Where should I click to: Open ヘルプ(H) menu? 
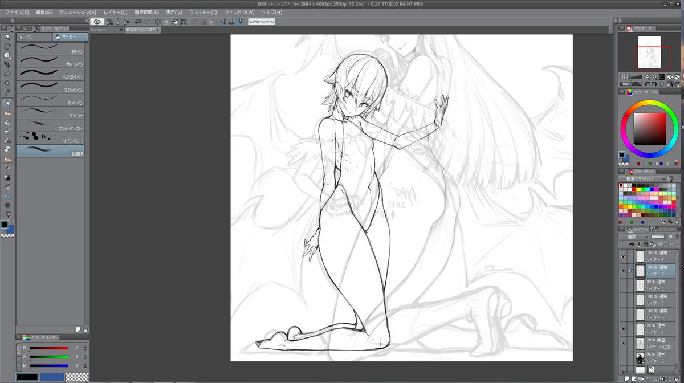tap(271, 12)
